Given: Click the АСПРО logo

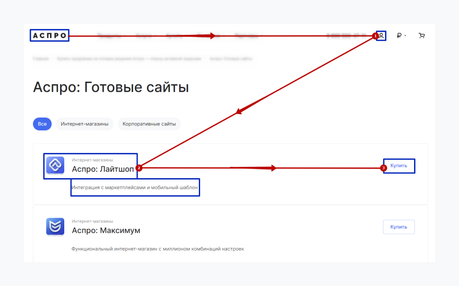Looking at the screenshot, I should click(49, 35).
